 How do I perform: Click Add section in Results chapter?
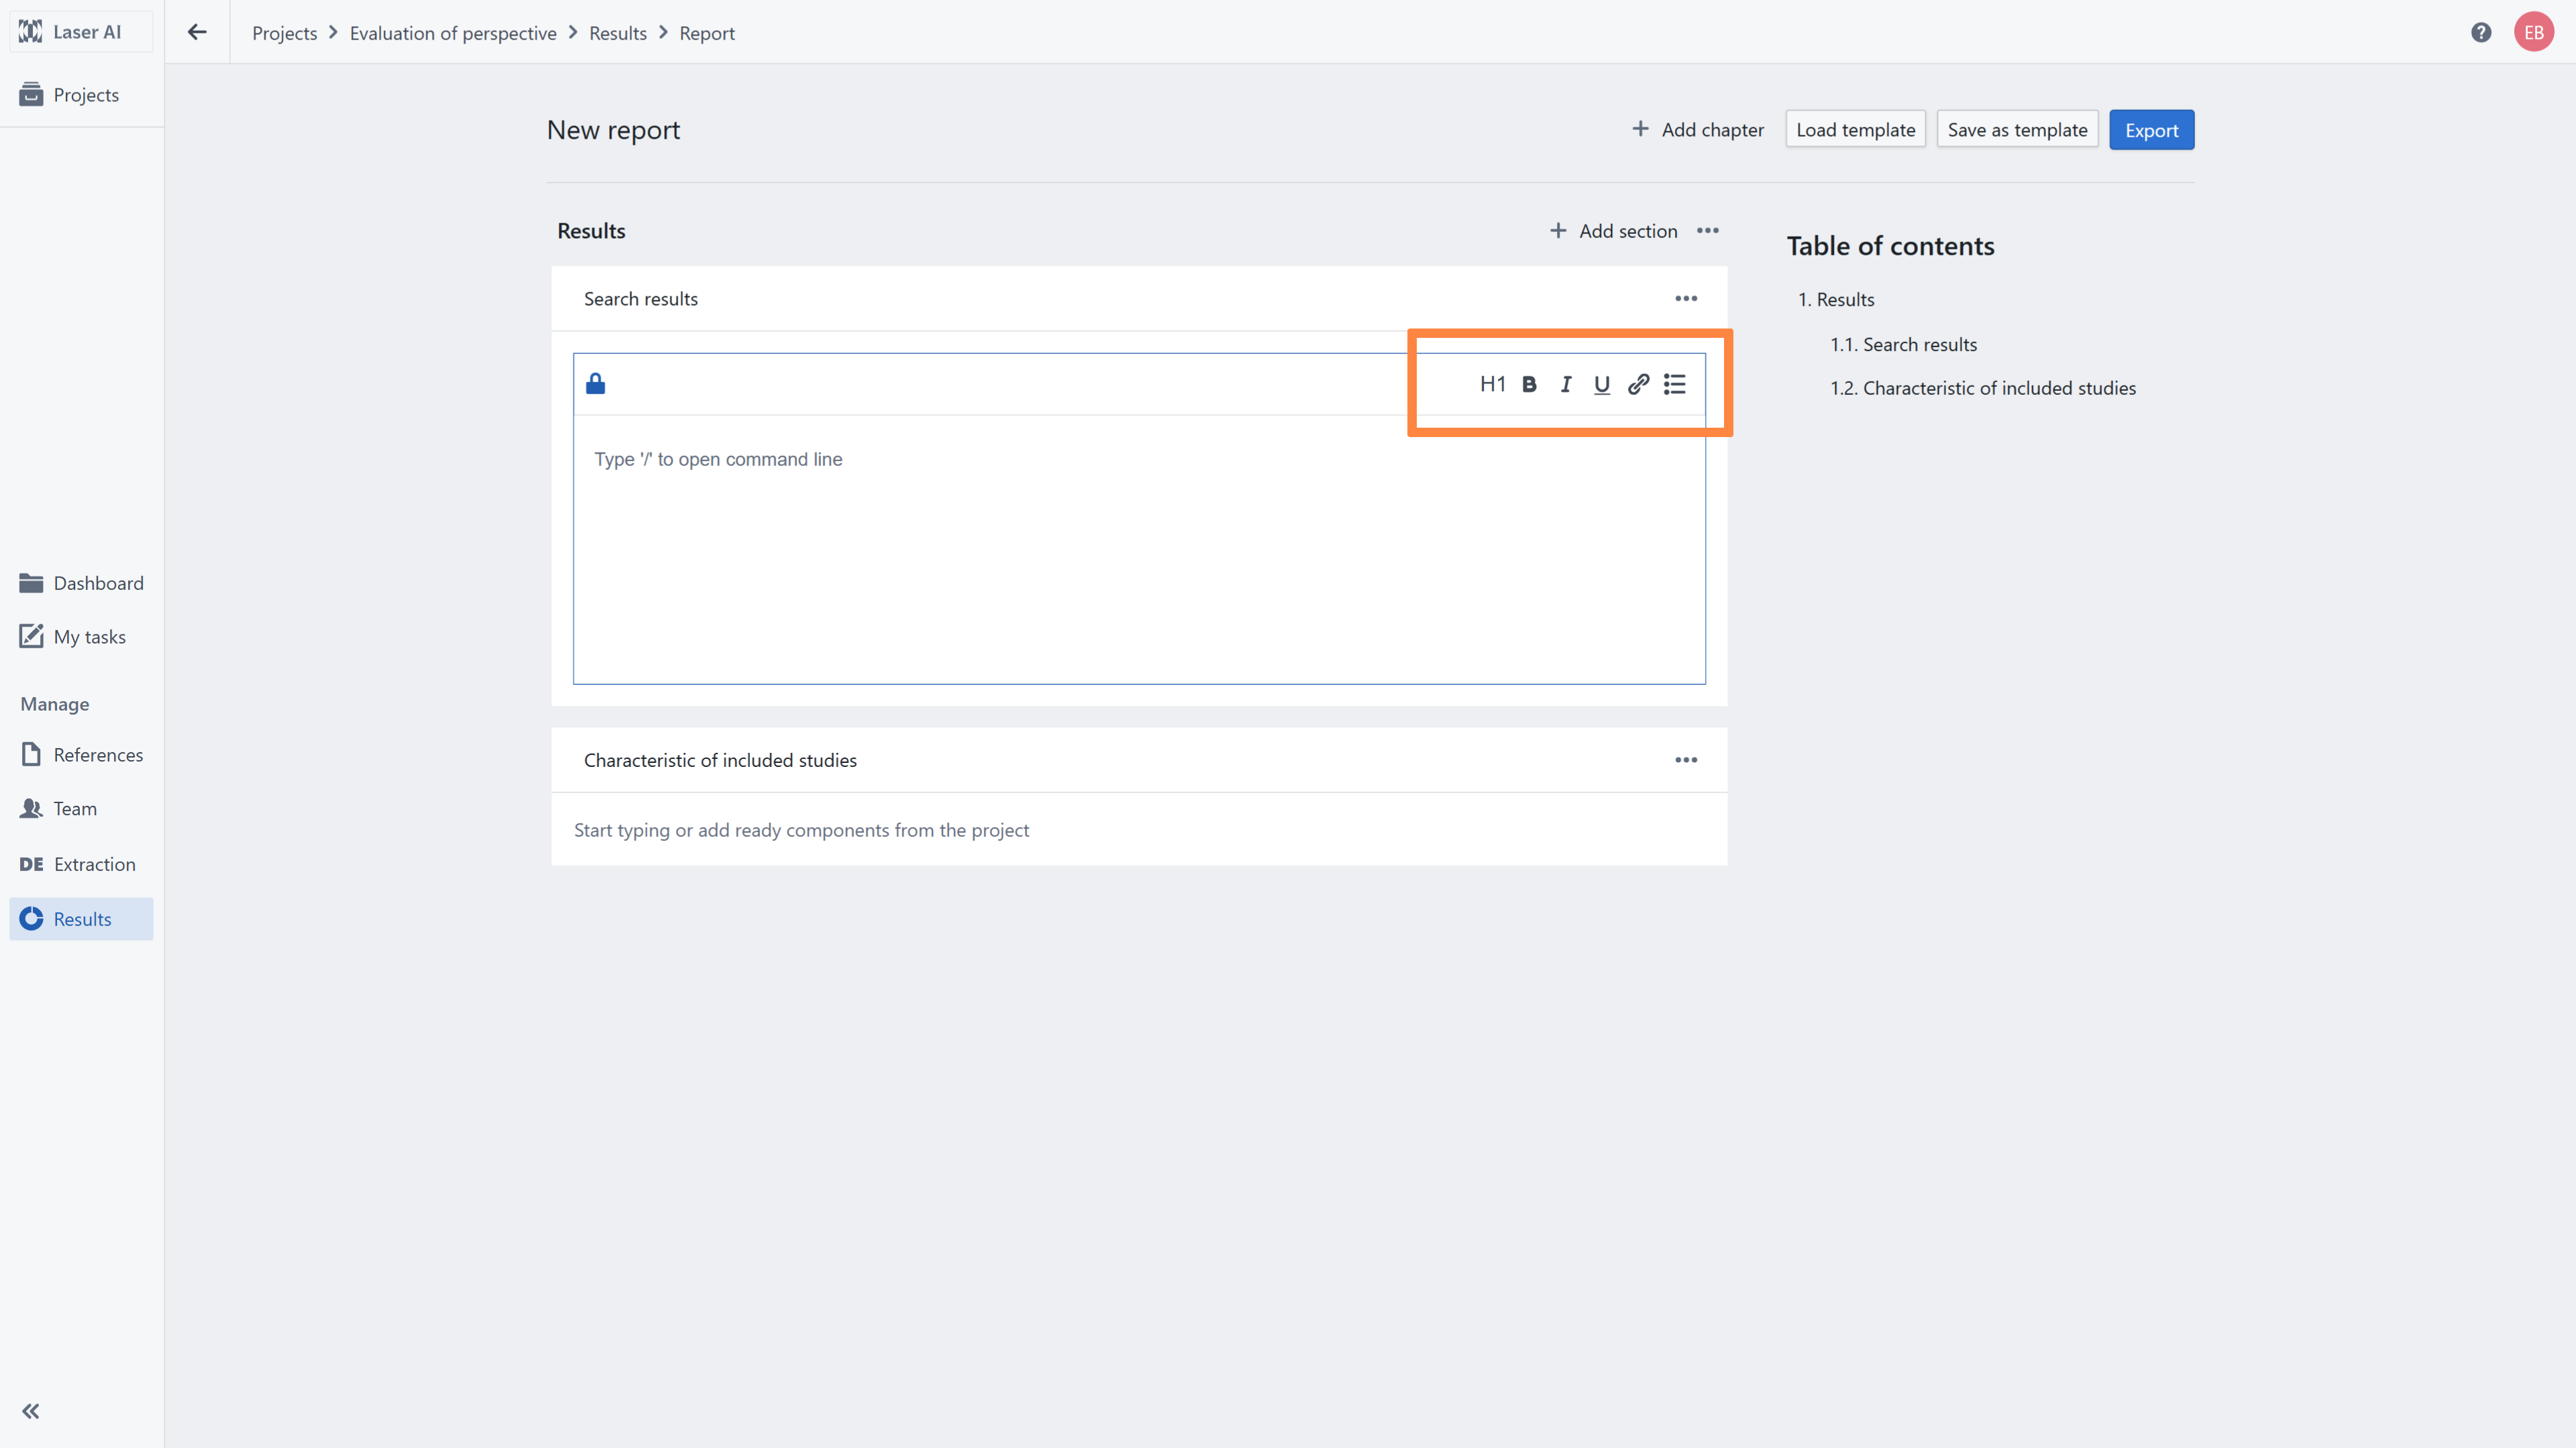1614,231
